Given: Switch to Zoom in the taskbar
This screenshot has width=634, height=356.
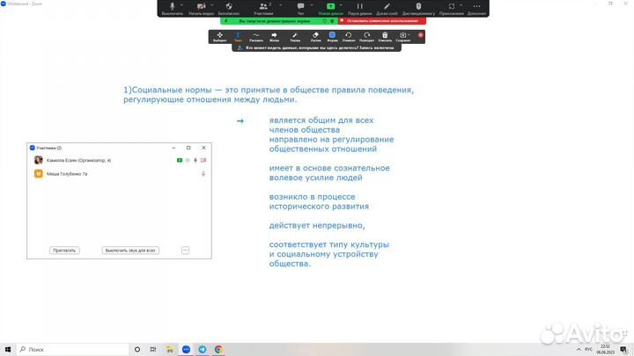Looking at the screenshot, I should [x=186, y=350].
